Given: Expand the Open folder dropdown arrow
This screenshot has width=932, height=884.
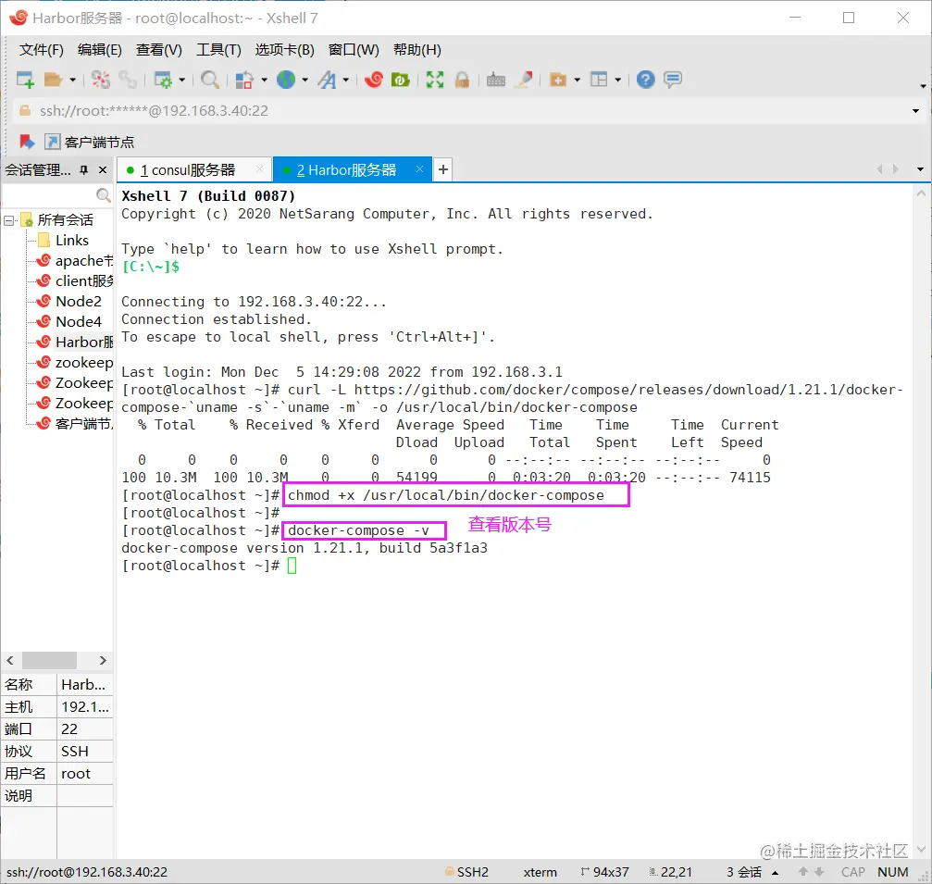Looking at the screenshot, I should 72,80.
